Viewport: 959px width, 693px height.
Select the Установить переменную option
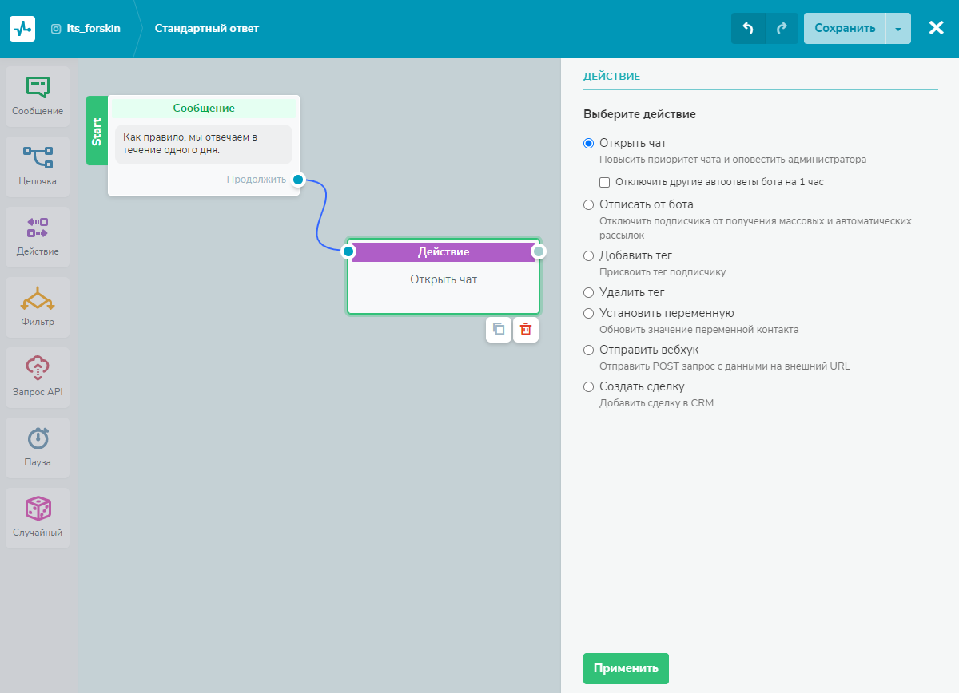click(x=589, y=314)
